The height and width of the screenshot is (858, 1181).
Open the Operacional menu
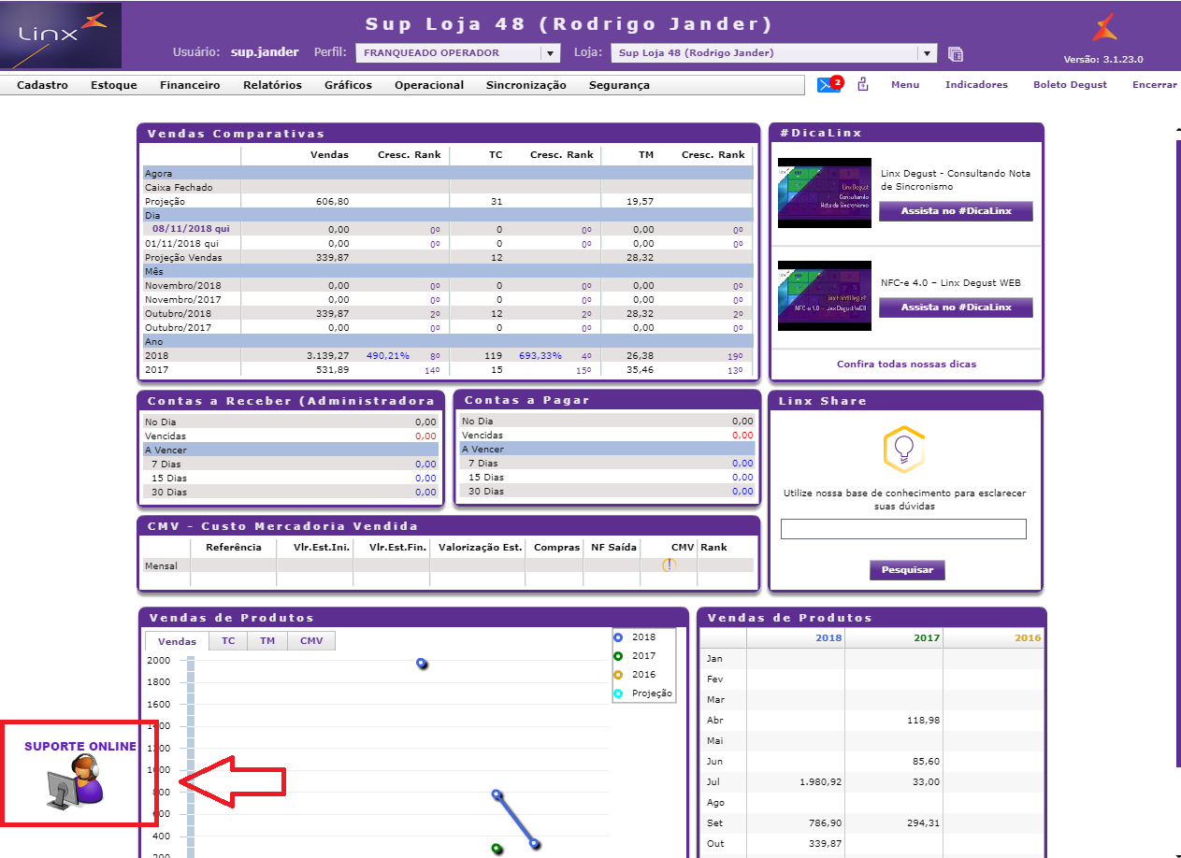[429, 85]
